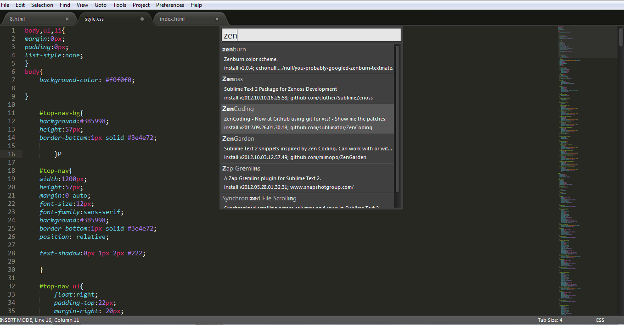Close the index.html tab
The height and width of the screenshot is (325, 624).
tap(217, 19)
